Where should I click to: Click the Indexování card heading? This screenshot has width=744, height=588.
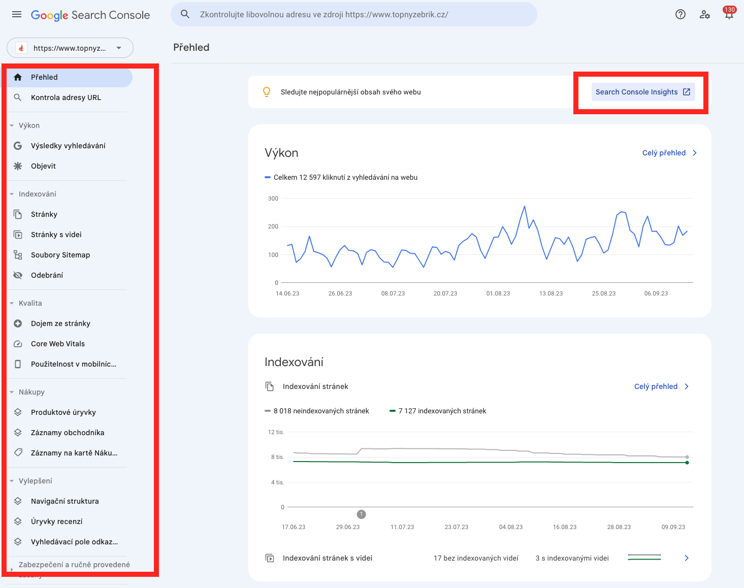click(x=294, y=362)
